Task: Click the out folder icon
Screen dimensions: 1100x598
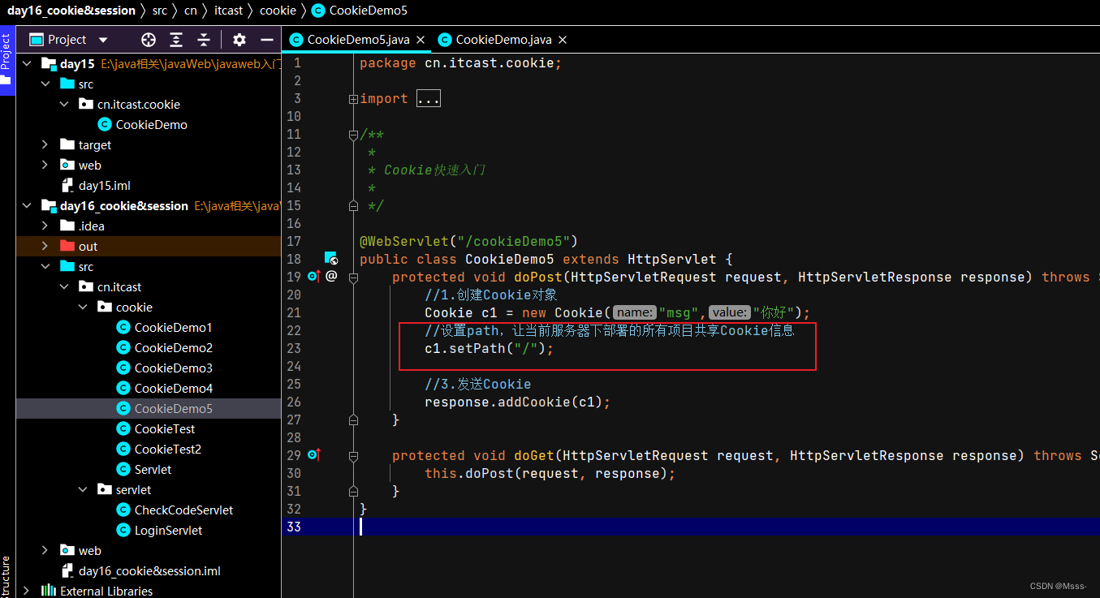Action: click(67, 247)
